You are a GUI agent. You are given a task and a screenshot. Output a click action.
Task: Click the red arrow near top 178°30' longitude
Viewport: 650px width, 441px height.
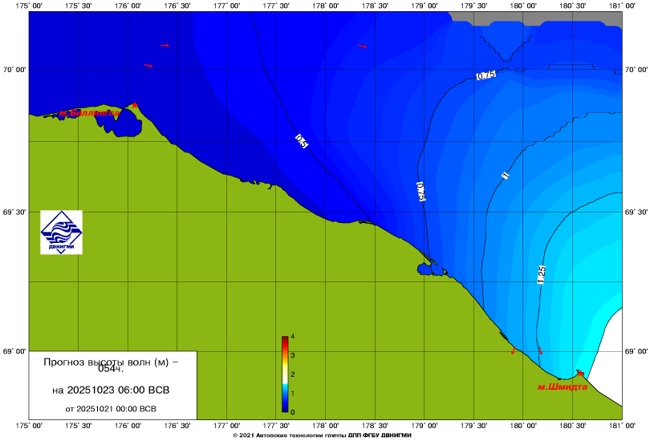pos(362,47)
